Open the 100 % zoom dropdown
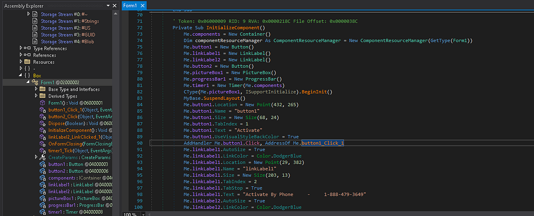 (x=142, y=214)
